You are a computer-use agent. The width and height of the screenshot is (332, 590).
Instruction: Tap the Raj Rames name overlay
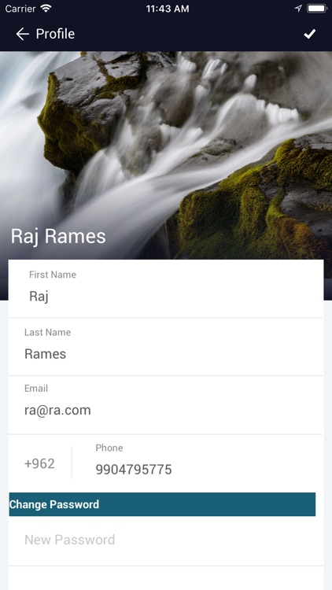tap(58, 237)
